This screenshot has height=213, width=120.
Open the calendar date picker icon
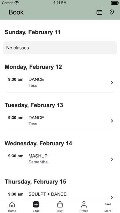tap(99, 12)
